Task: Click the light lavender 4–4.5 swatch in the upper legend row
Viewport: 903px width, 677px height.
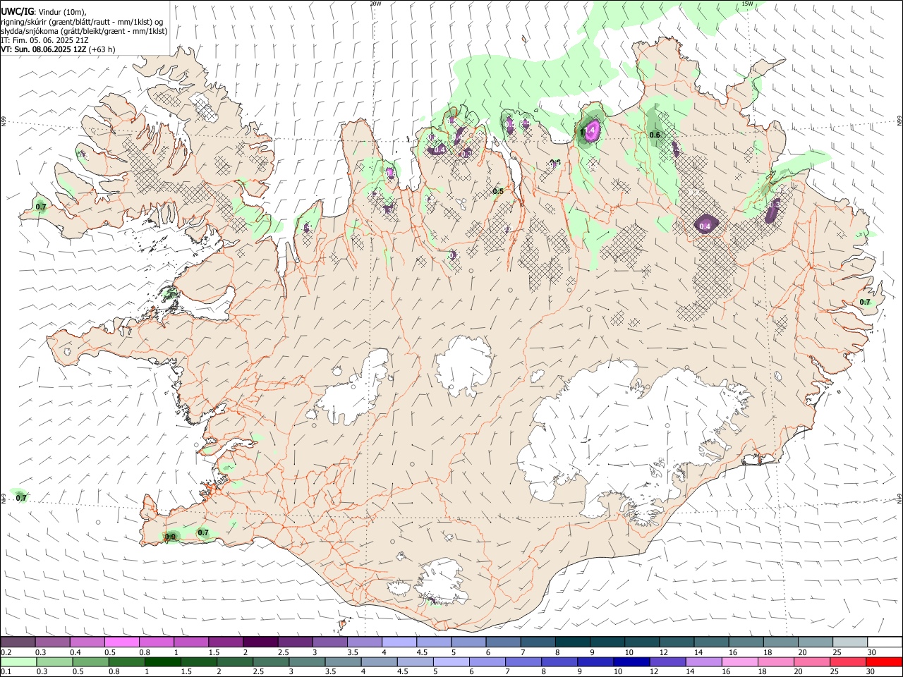Action: tap(399, 642)
